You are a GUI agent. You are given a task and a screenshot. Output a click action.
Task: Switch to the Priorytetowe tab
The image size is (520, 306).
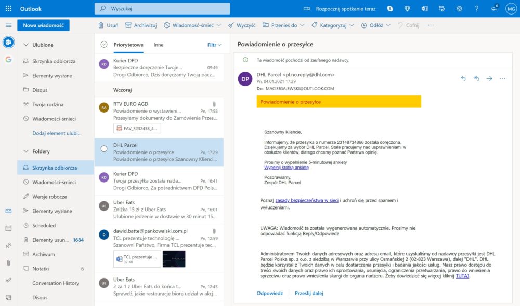pos(128,45)
